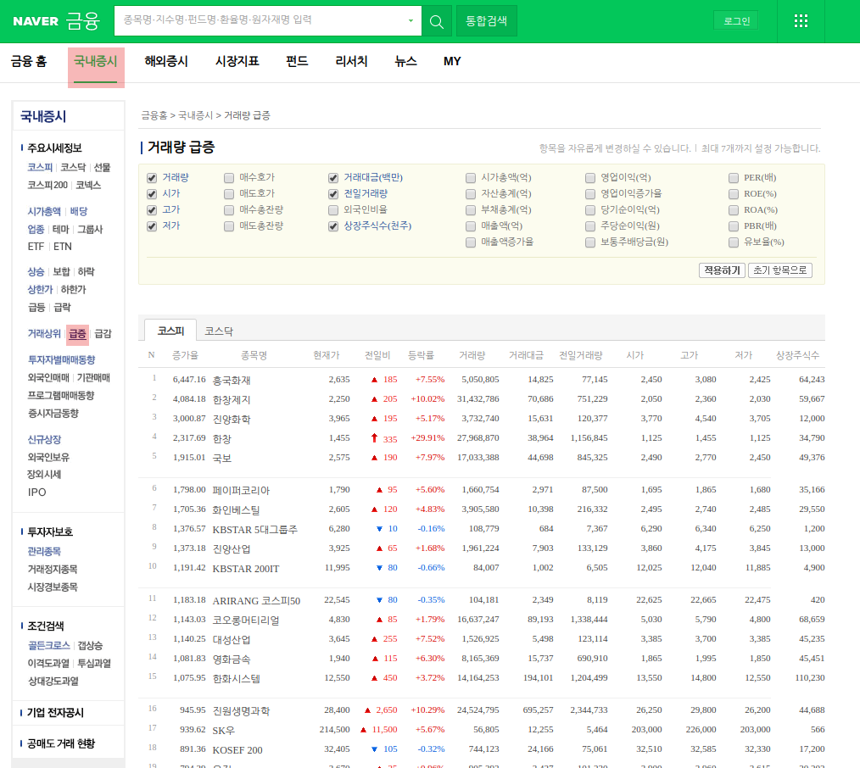Uncheck the 저가 checkbox
The width and height of the screenshot is (860, 768).
(152, 226)
